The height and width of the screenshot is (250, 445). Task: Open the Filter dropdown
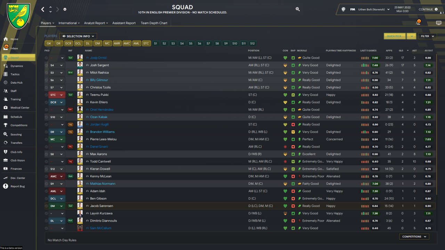coord(427,36)
